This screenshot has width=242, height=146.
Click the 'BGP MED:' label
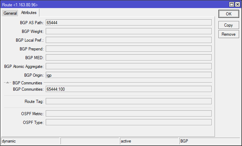point(34,58)
